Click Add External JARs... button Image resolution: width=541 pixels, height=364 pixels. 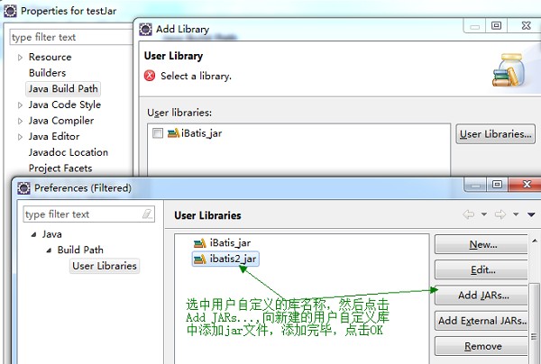tap(482, 321)
